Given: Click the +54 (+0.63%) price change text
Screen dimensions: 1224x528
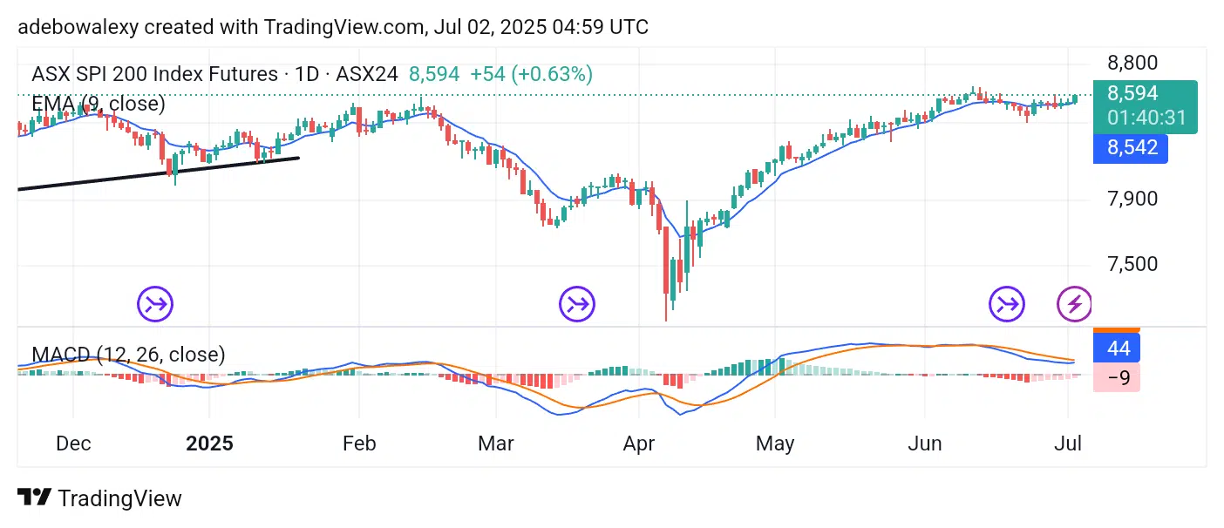Looking at the screenshot, I should click(x=531, y=74).
